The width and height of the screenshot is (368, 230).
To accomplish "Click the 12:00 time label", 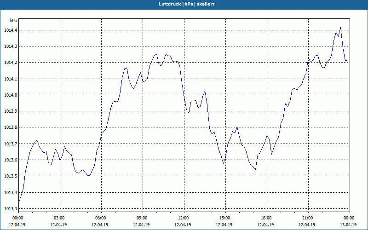I will pos(183,218).
